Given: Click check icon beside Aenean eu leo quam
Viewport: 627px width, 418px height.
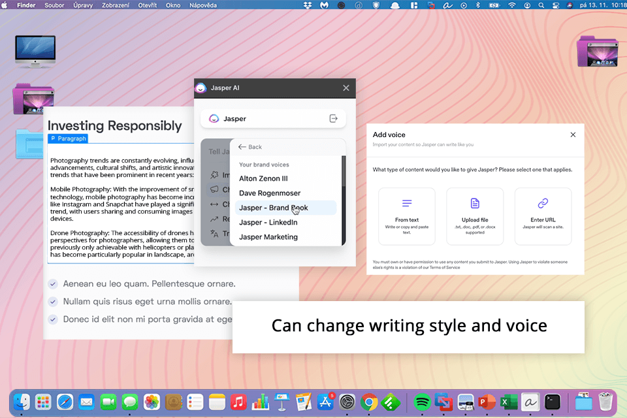Looking at the screenshot, I should (53, 284).
